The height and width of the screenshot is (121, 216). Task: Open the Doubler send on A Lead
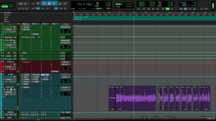(x=45, y=77)
